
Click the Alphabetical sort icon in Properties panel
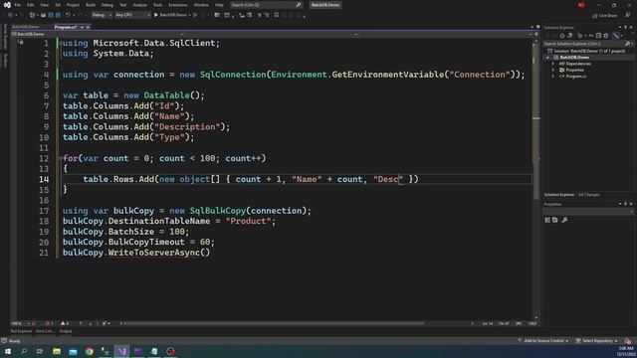click(x=555, y=220)
